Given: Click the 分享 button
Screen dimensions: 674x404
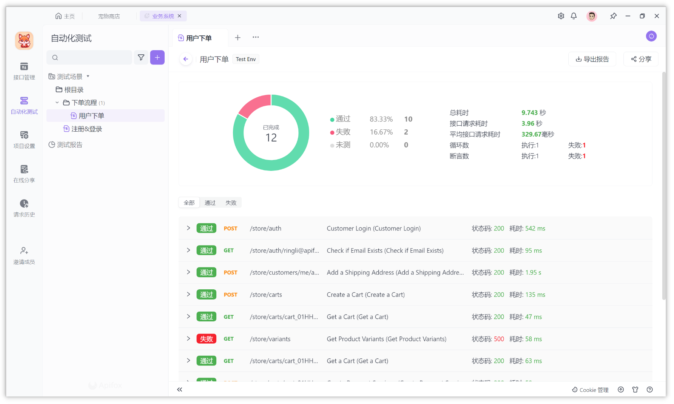Looking at the screenshot, I should point(640,59).
